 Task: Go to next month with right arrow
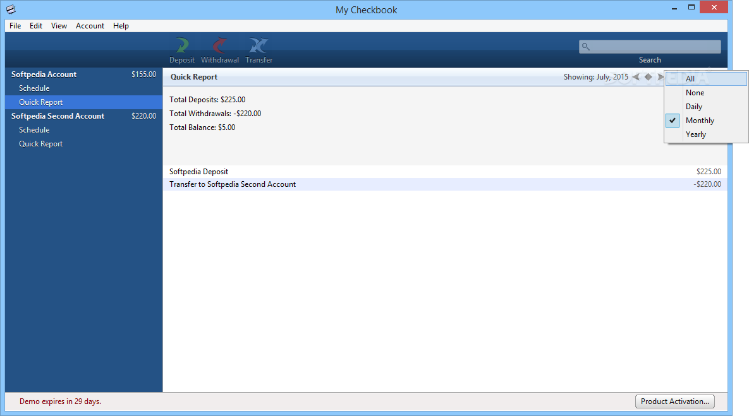point(661,77)
